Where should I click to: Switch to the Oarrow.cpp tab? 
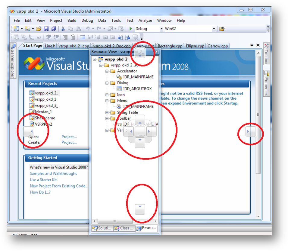[x=218, y=46]
